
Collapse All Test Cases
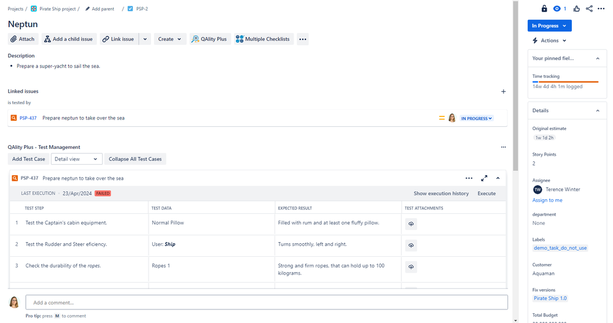(135, 159)
